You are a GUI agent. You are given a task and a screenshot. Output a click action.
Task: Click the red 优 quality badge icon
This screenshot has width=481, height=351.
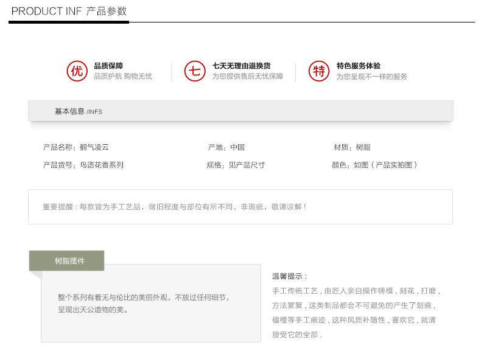coord(76,71)
